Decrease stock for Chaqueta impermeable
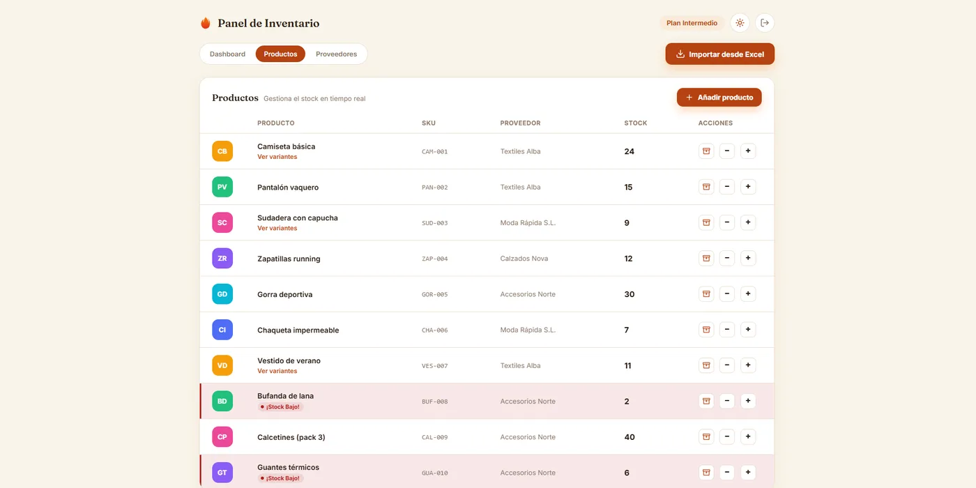This screenshot has height=488, width=976. click(727, 329)
